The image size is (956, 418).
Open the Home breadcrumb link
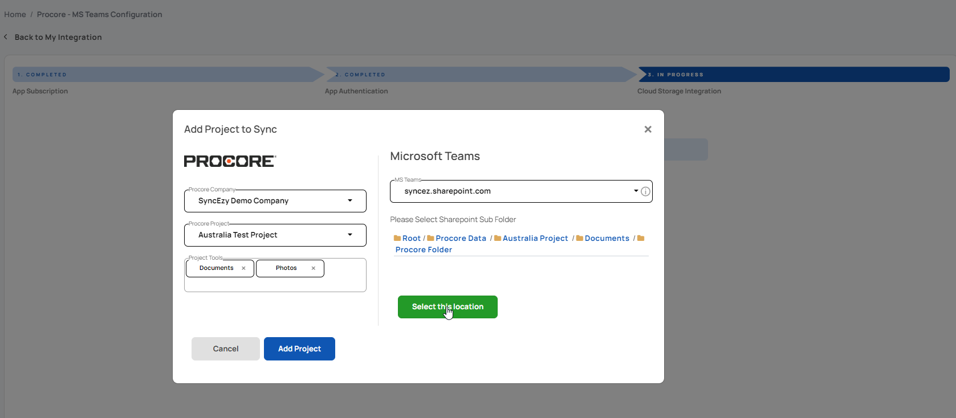coord(15,14)
